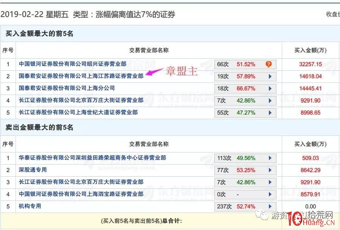
Task: Click the 卖出金额最大的前5名 section header
Action: point(39,127)
